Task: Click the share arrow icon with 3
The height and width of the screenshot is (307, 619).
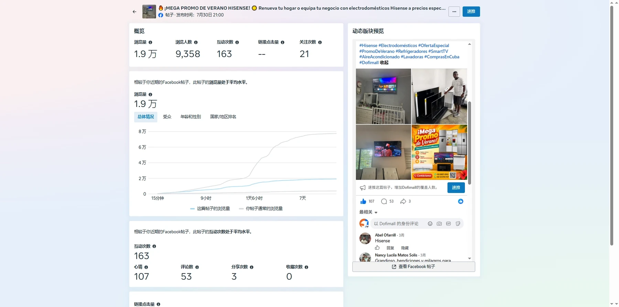Action: tap(403, 201)
